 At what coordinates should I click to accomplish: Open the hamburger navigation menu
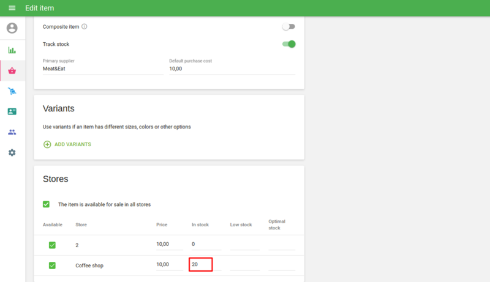pos(12,8)
